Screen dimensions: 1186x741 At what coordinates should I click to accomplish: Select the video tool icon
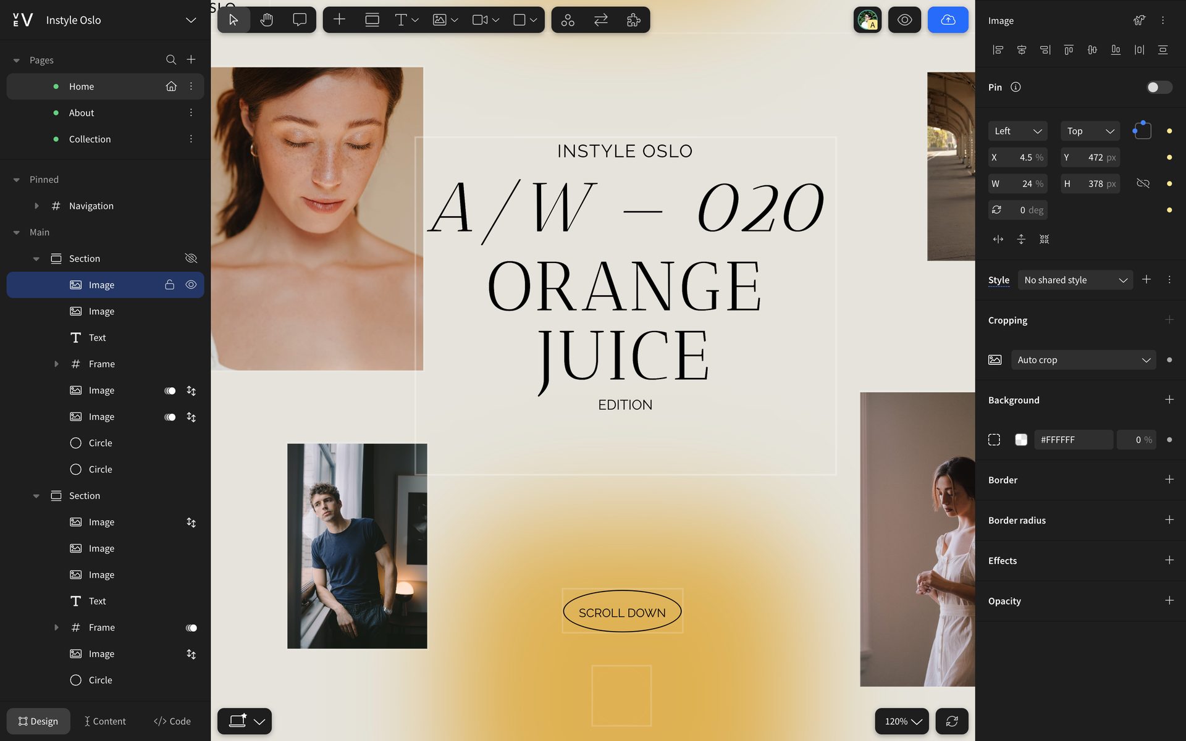[480, 20]
